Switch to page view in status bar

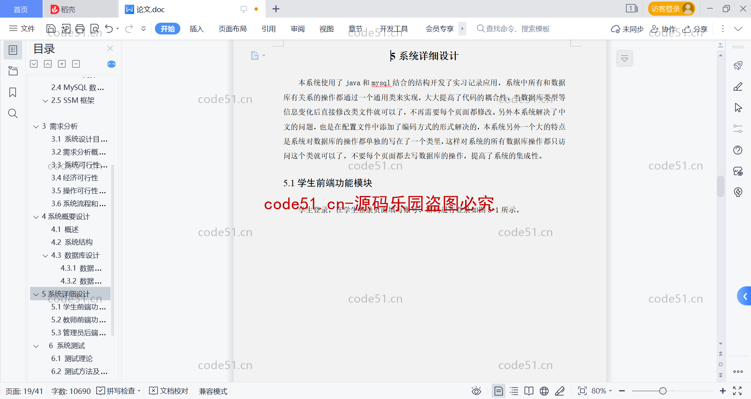pyautogui.click(x=498, y=391)
